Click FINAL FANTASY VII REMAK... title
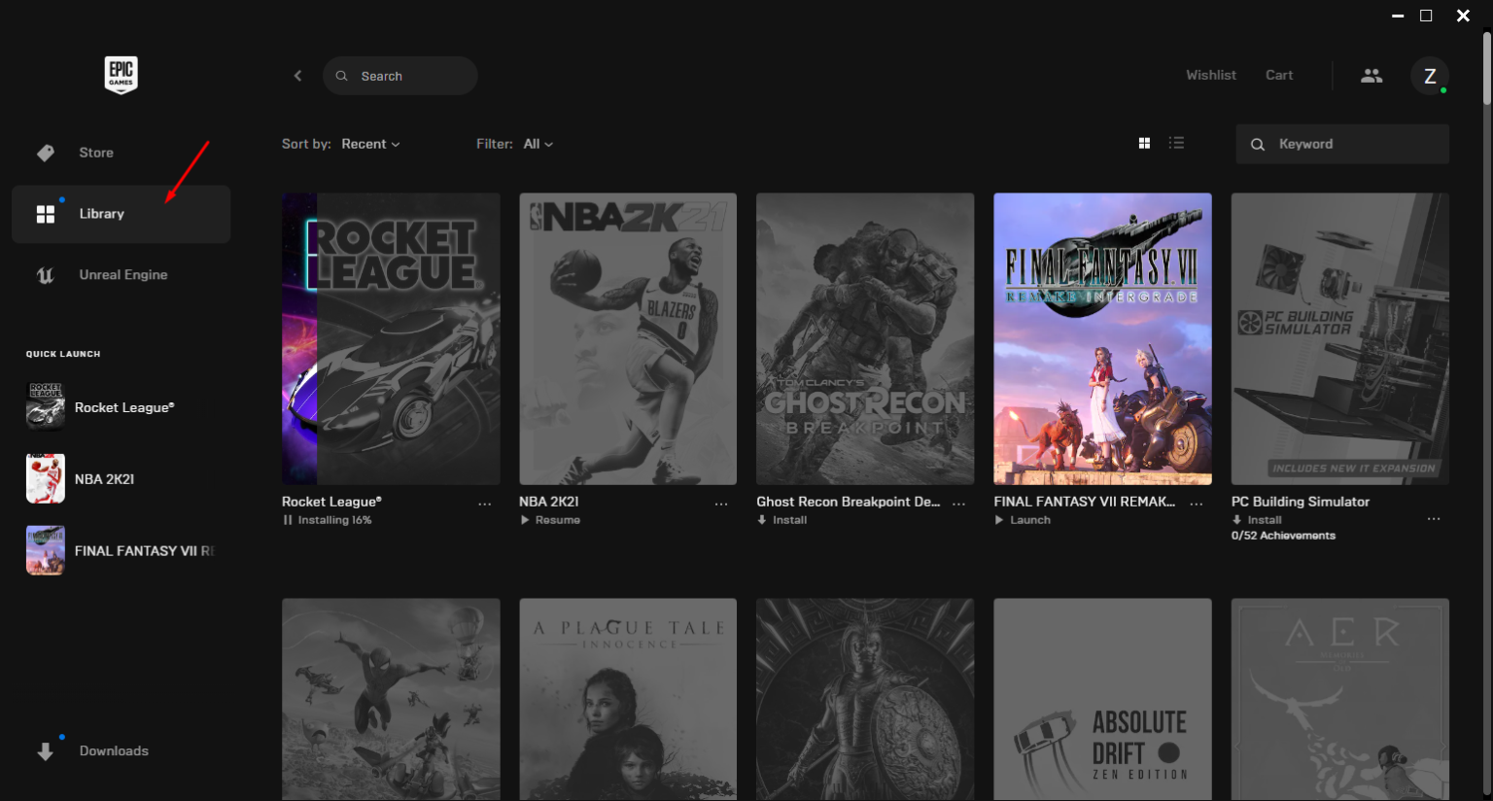Viewport: 1493px width, 801px height. [x=1085, y=502]
